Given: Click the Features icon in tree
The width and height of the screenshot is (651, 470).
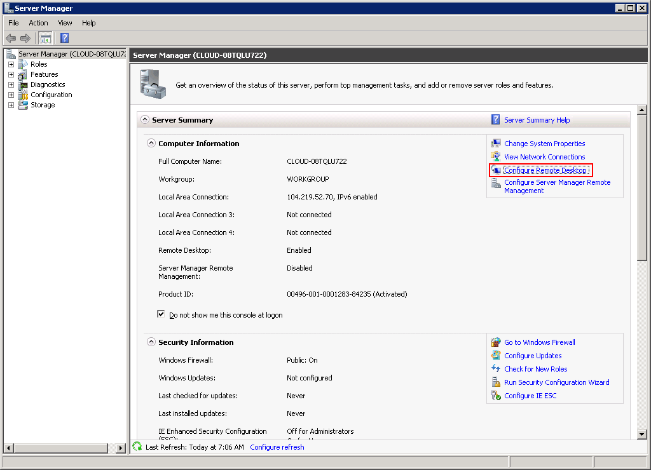Looking at the screenshot, I should point(23,75).
